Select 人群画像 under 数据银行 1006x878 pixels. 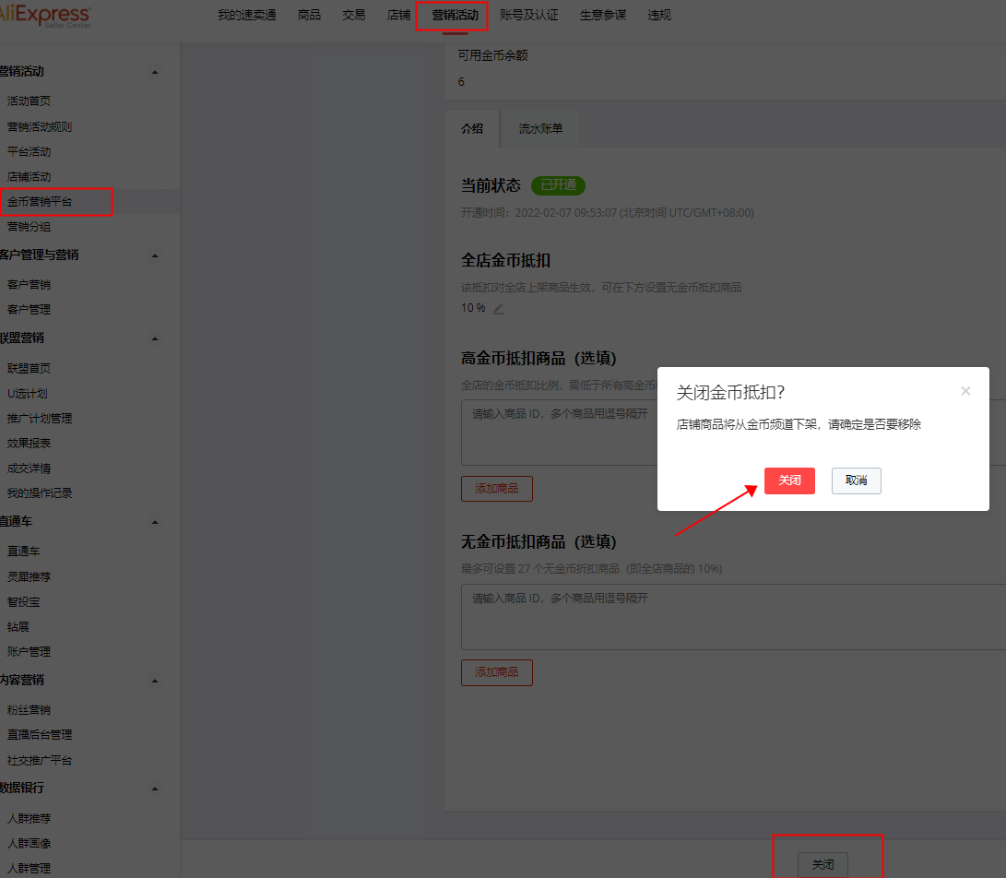pyautogui.click(x=30, y=843)
